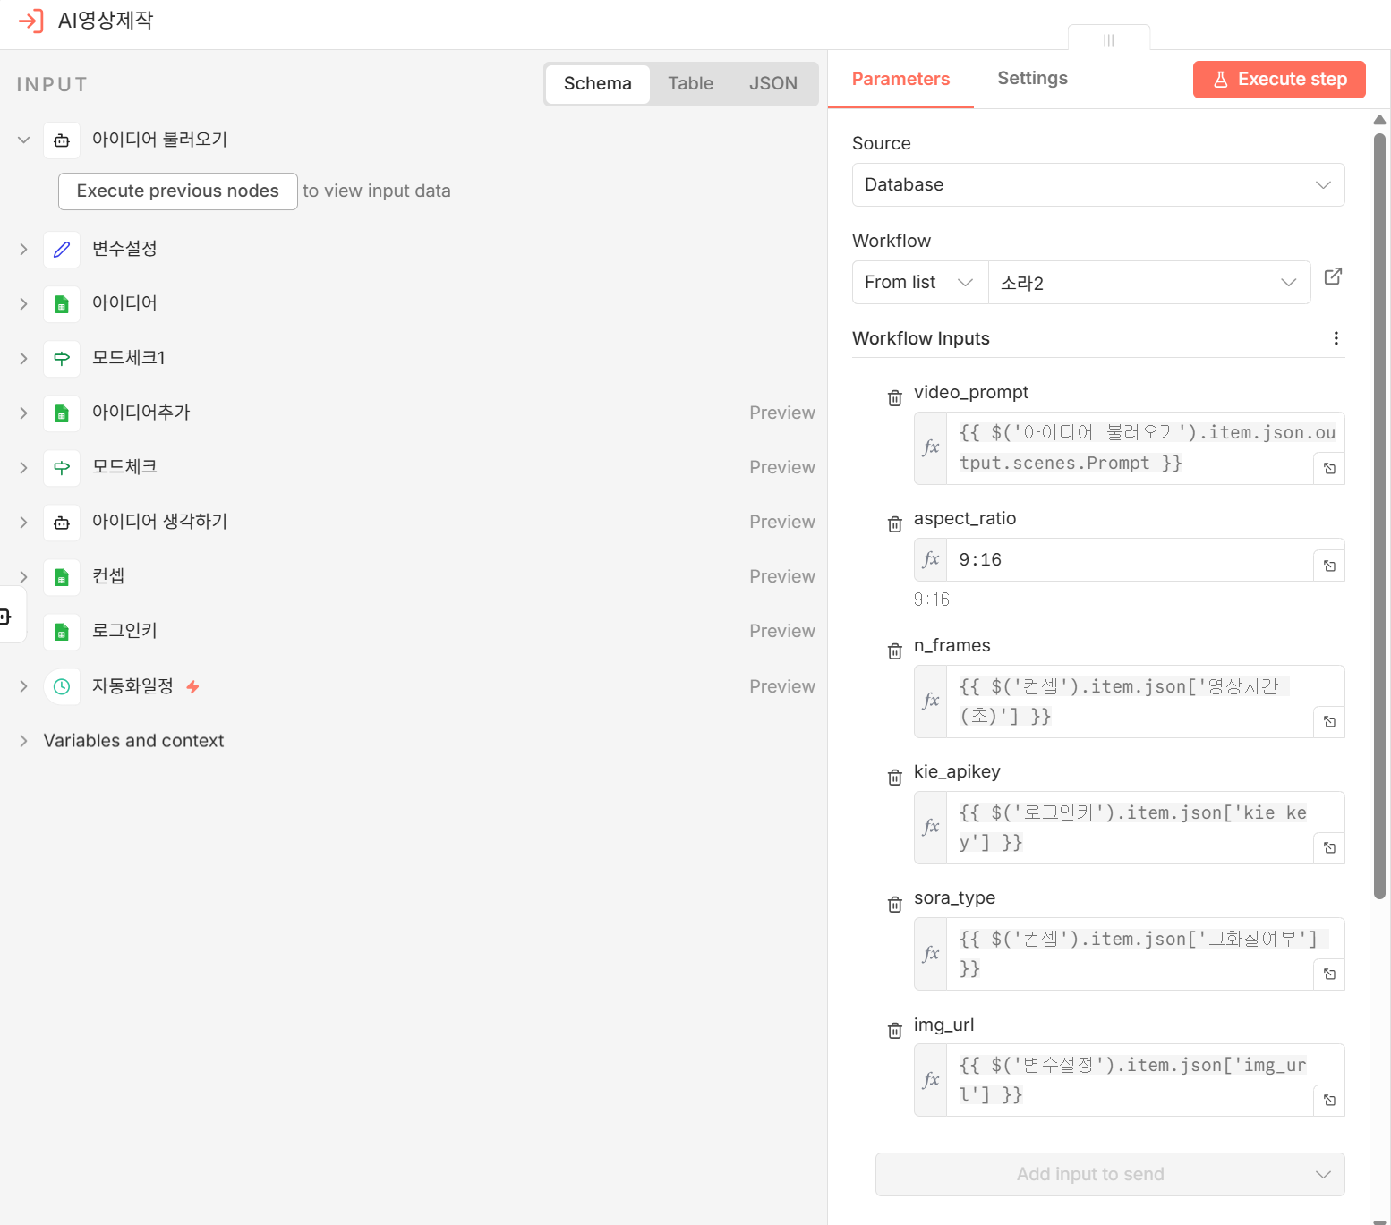This screenshot has height=1225, width=1391.
Task: Open the Workflow Inputs three-dot menu
Action: click(1336, 338)
